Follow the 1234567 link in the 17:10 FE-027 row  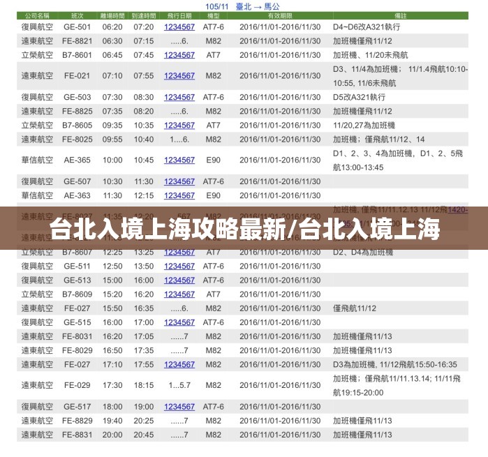click(x=179, y=365)
